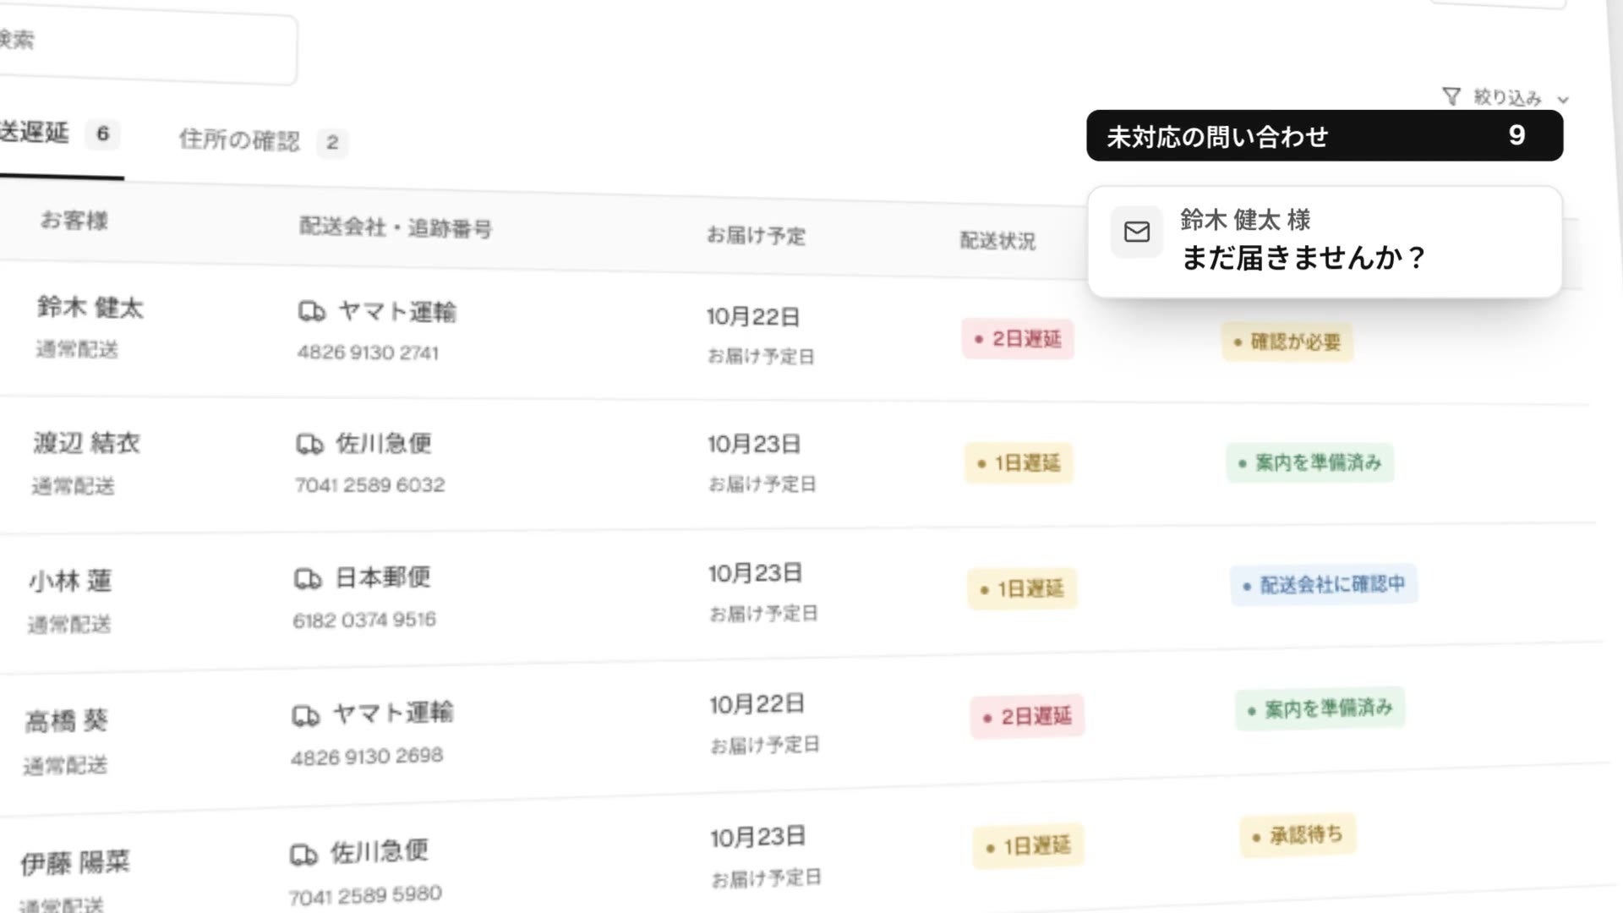Click the 10月23日 date in 小林 蓮 row
Viewport: 1623px width, 913px height.
756,573
